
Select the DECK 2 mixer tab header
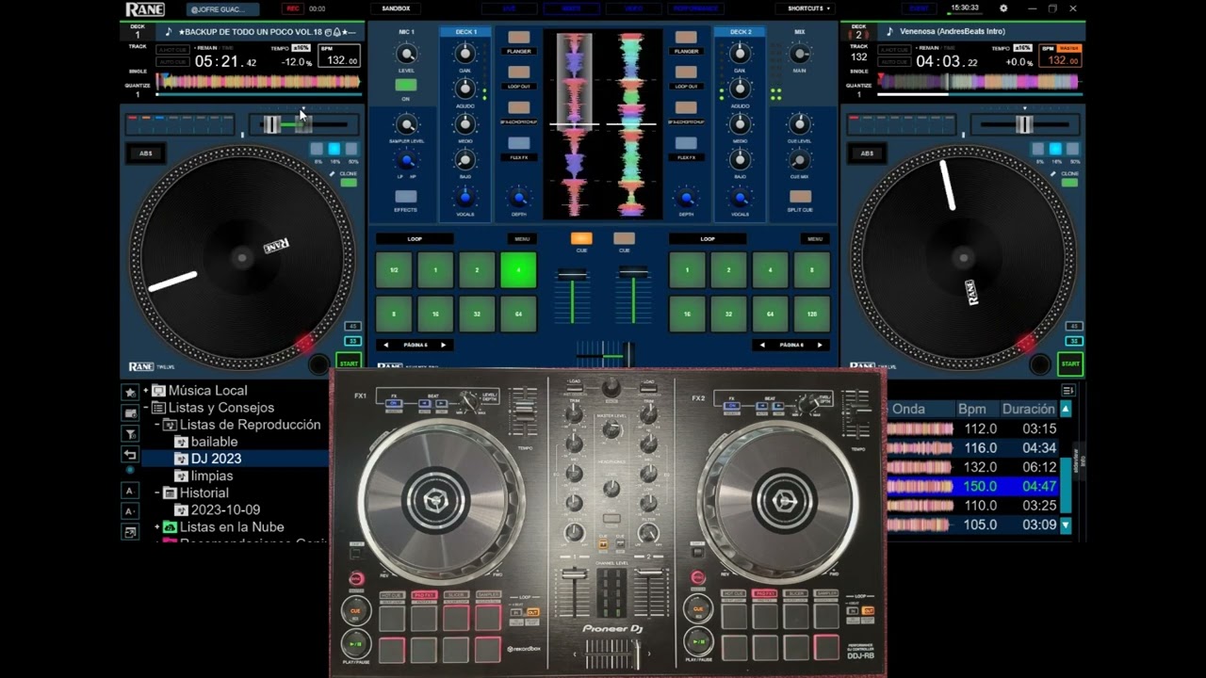tap(740, 32)
